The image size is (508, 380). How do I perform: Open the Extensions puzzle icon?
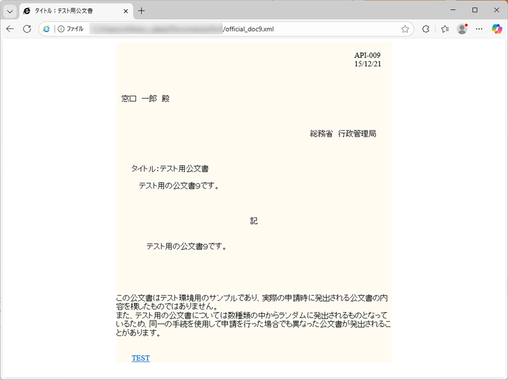pyautogui.click(x=426, y=29)
